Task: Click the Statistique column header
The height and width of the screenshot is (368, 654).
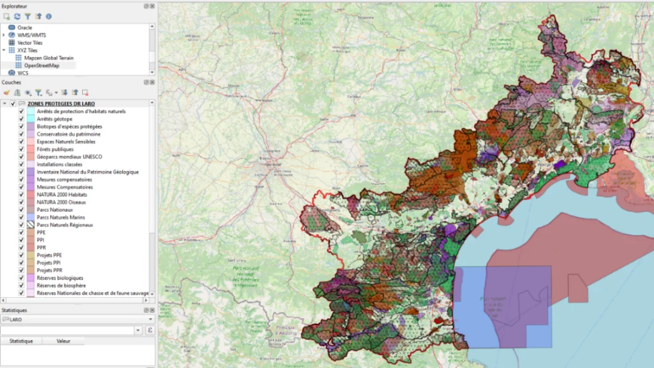Action: pos(21,341)
